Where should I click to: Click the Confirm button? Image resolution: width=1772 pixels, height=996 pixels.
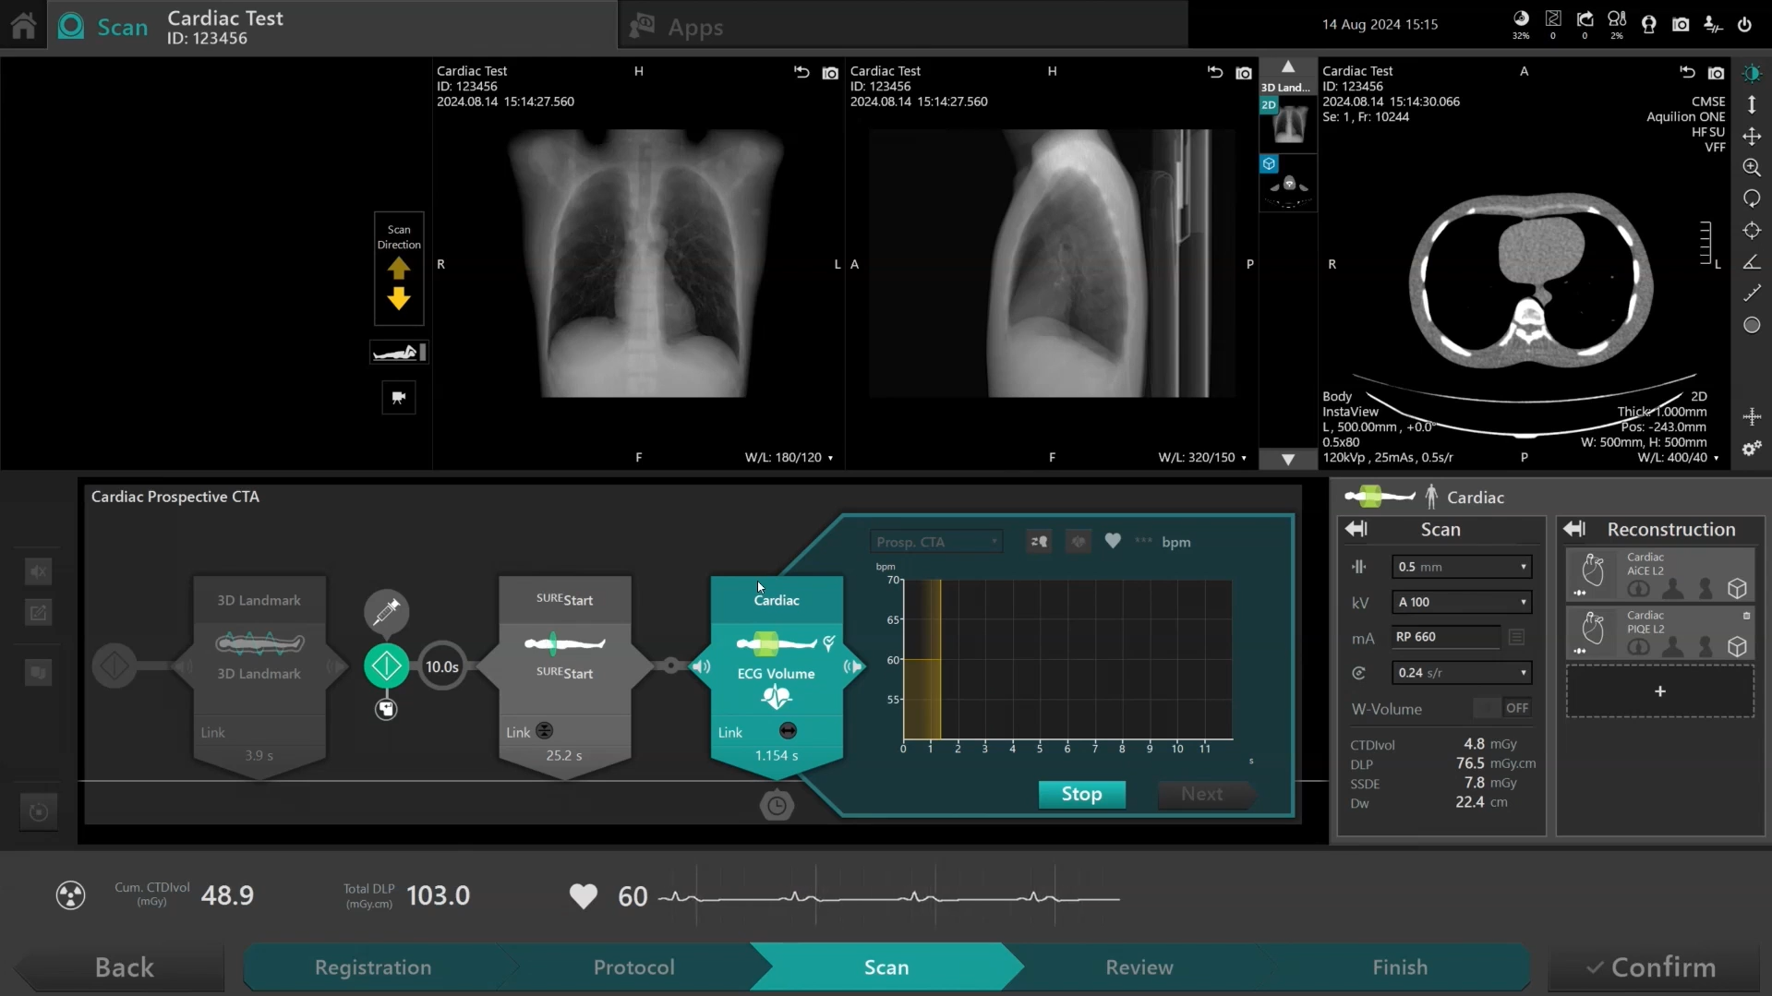pyautogui.click(x=1653, y=967)
